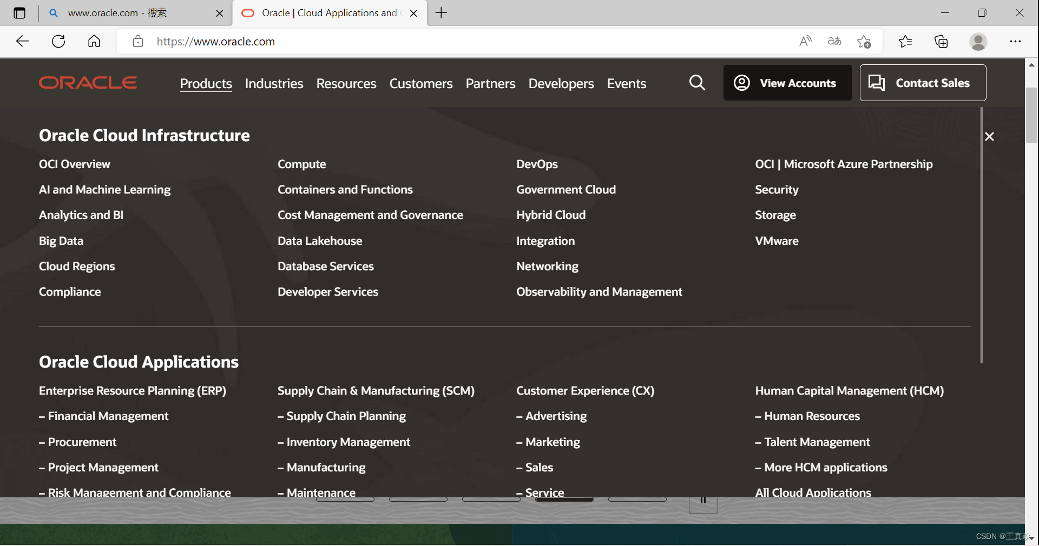Open OCI Microsoft Azure Partnership link

click(x=844, y=164)
